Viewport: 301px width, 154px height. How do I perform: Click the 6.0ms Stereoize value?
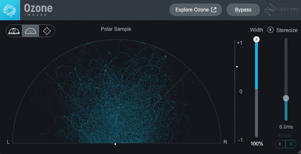pyautogui.click(x=286, y=127)
